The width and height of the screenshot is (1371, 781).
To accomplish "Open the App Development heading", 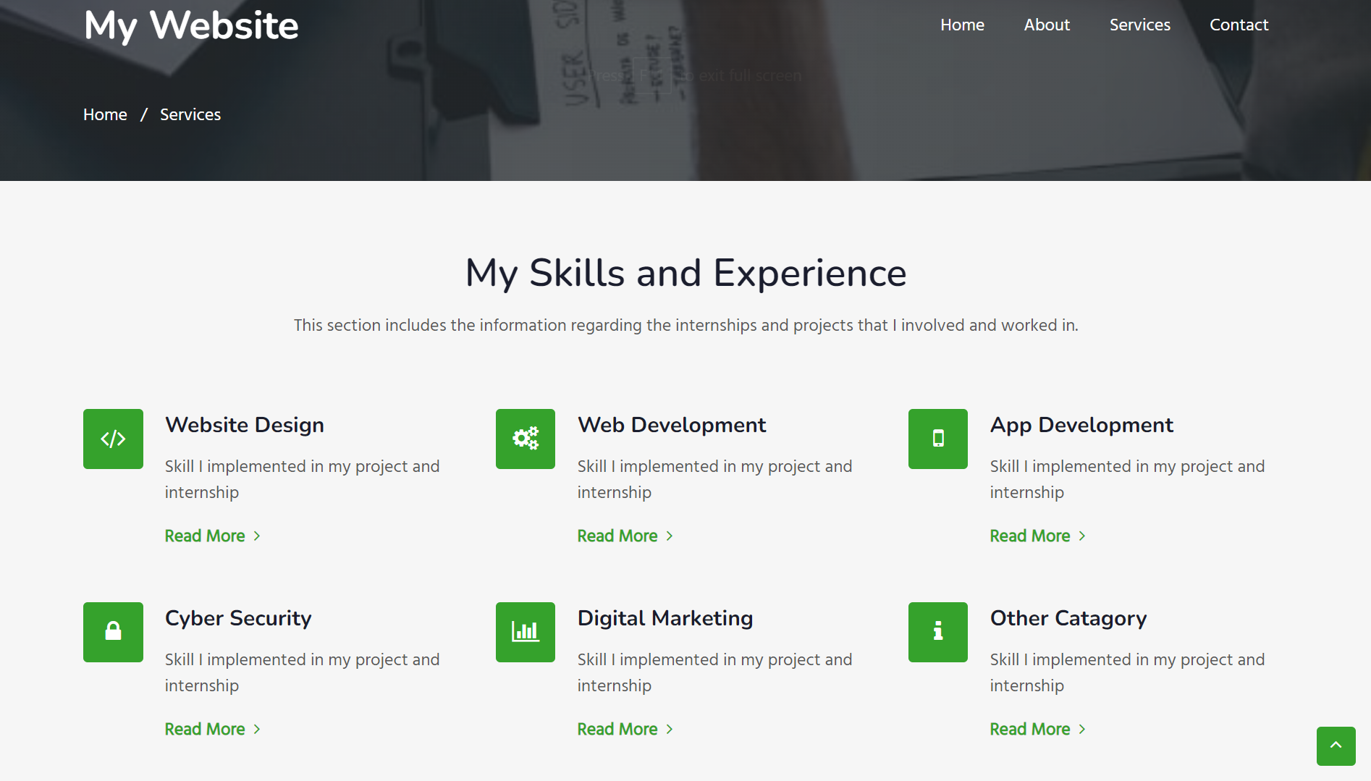I will click(1081, 425).
